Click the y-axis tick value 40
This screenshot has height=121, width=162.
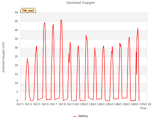16,30
